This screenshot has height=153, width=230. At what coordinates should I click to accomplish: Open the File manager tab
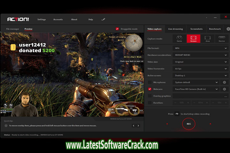point(13,29)
